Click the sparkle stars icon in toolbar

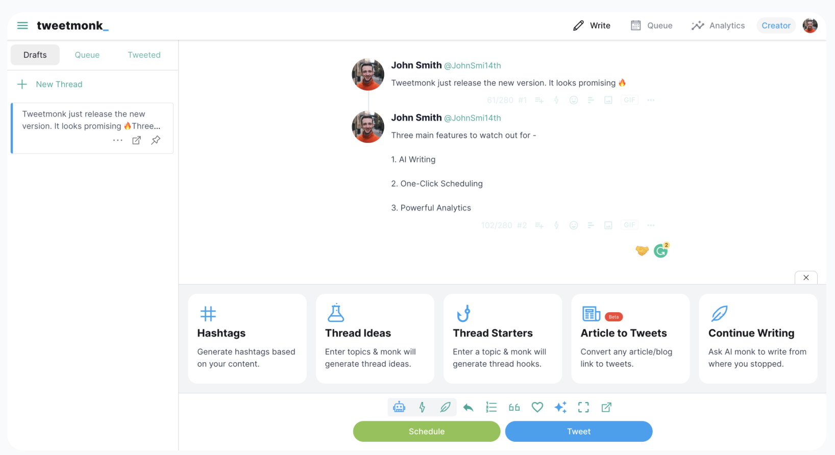(560, 407)
